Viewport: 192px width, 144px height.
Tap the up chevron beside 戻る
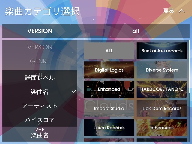182,11
